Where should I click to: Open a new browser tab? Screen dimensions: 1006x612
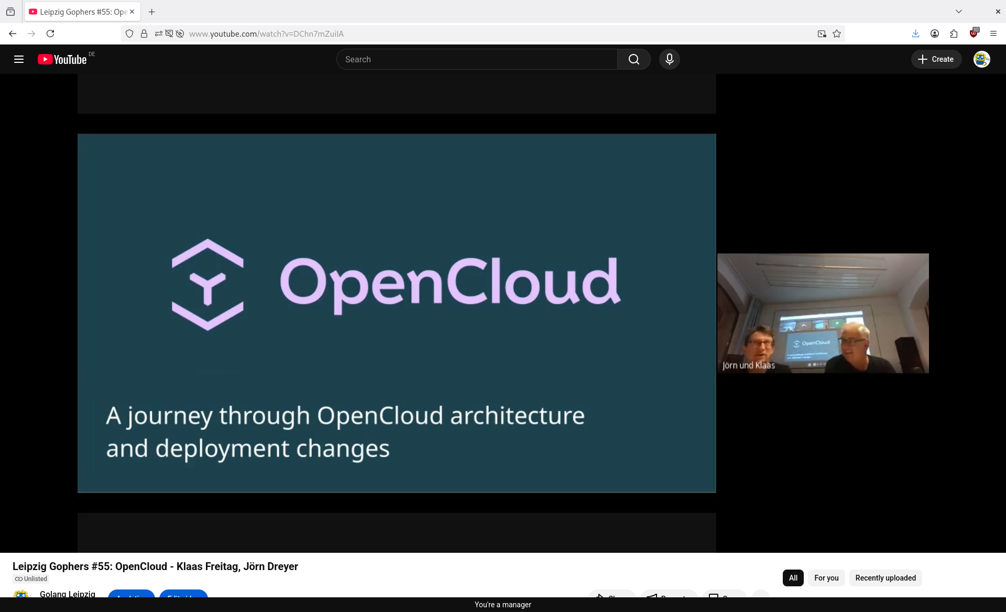[x=152, y=12]
